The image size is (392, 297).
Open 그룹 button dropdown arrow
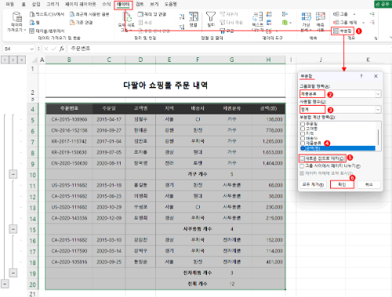pos(354,14)
